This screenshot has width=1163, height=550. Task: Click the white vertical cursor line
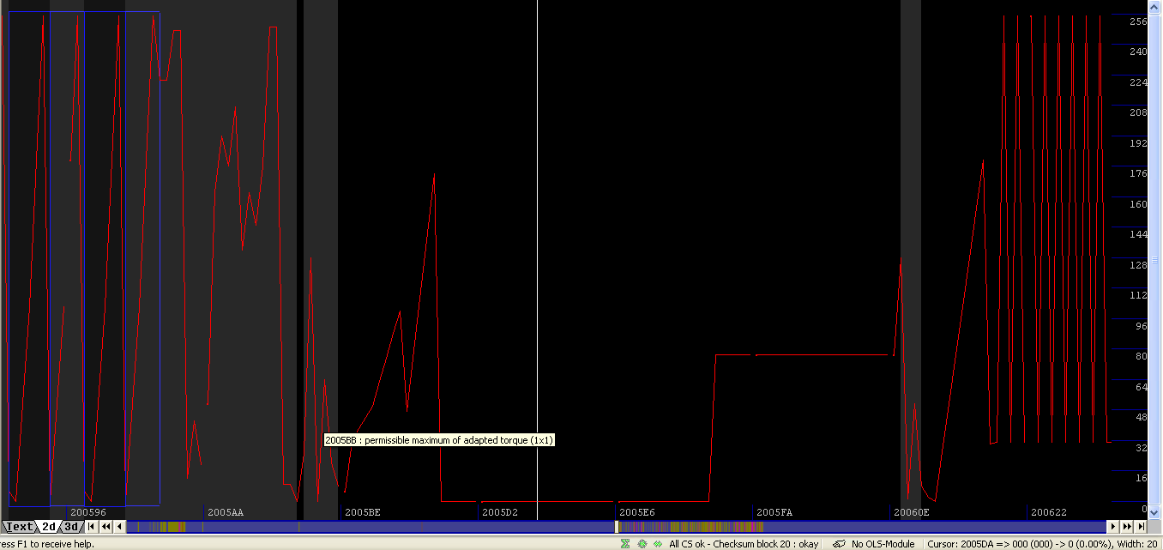point(538,257)
